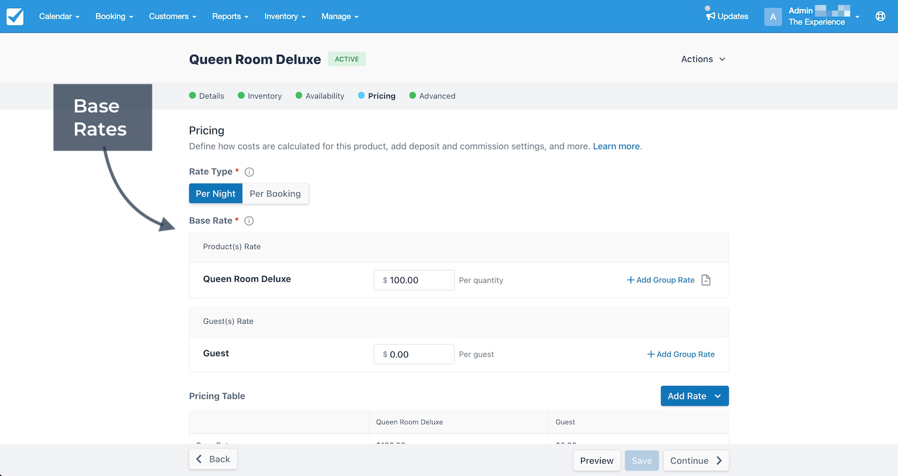The width and height of the screenshot is (898, 476).
Task: Click the Checkfront checkmark logo
Action: (x=15, y=16)
